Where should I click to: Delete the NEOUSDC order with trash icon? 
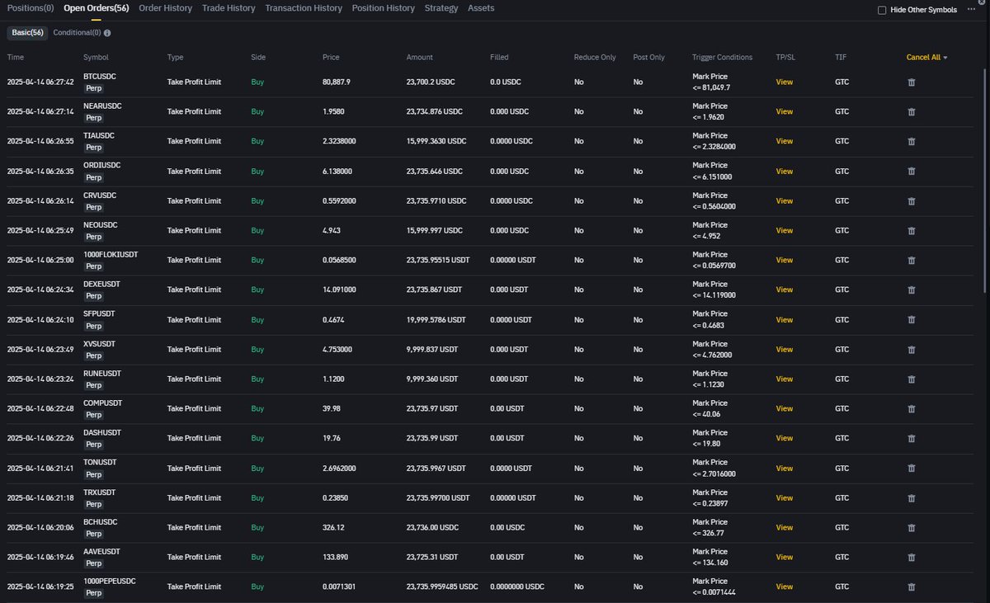coord(912,231)
